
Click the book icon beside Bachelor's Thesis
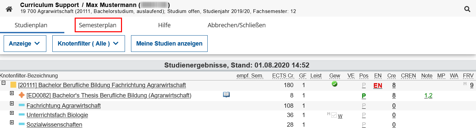[226, 95]
